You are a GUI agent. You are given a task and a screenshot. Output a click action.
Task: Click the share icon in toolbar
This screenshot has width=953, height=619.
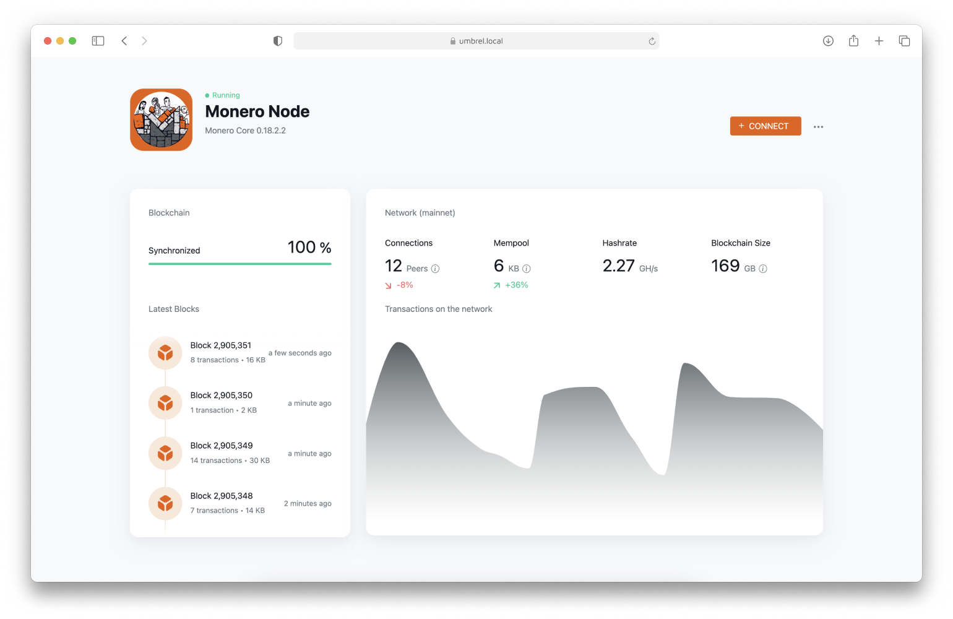(x=853, y=41)
